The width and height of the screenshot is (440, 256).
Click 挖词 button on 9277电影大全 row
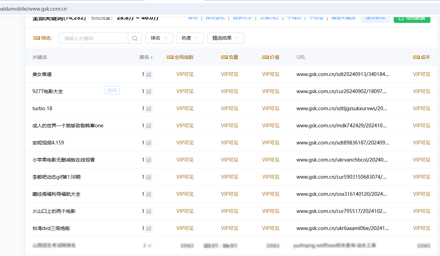(x=112, y=90)
